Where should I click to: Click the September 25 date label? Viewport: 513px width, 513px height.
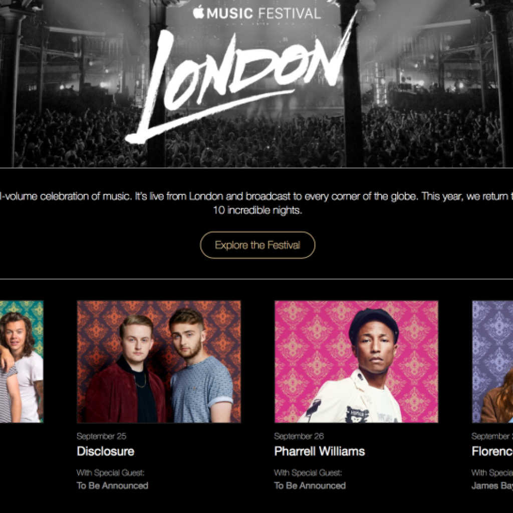point(102,436)
